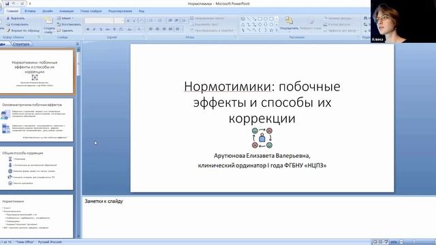The image size is (436, 245).
Task: Open the Дизайн (Design) ribbon tab
Action: pos(47,11)
